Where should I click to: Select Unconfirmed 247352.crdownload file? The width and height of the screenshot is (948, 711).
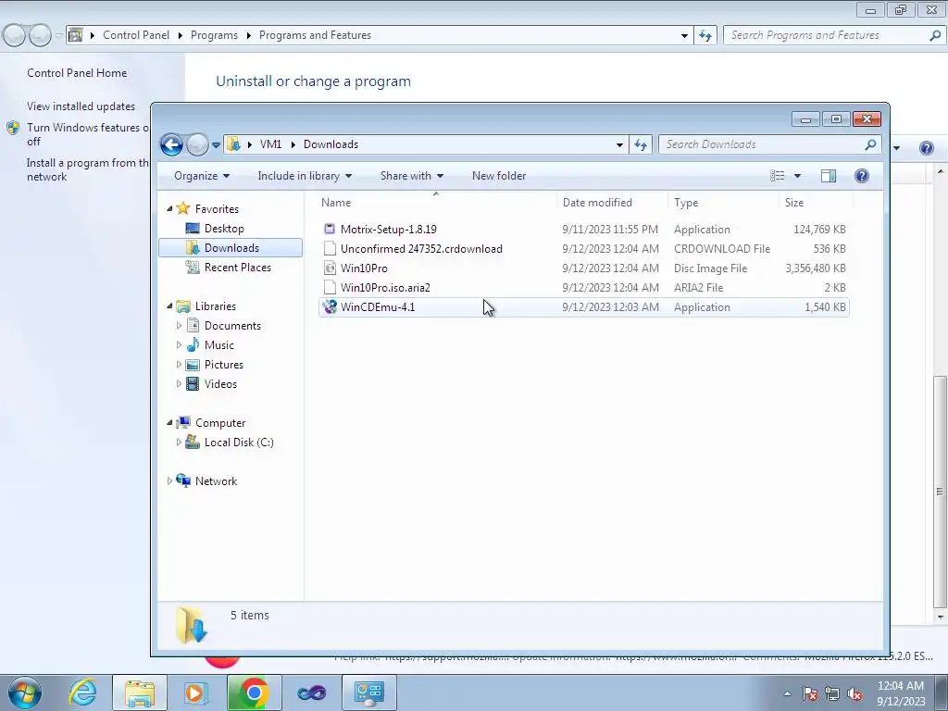pyautogui.click(x=584, y=248)
